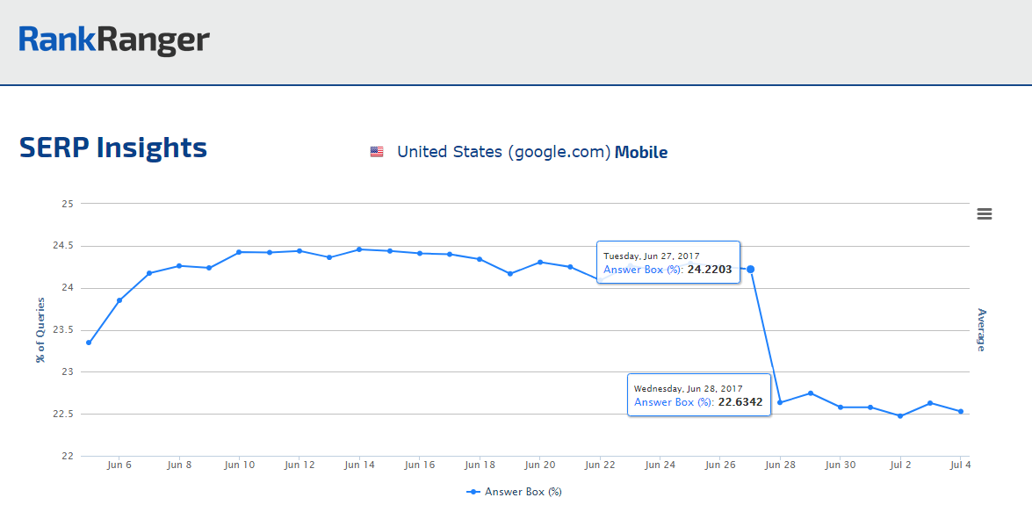Click the Jun 6 data point
This screenshot has width=1032, height=512.
point(119,300)
